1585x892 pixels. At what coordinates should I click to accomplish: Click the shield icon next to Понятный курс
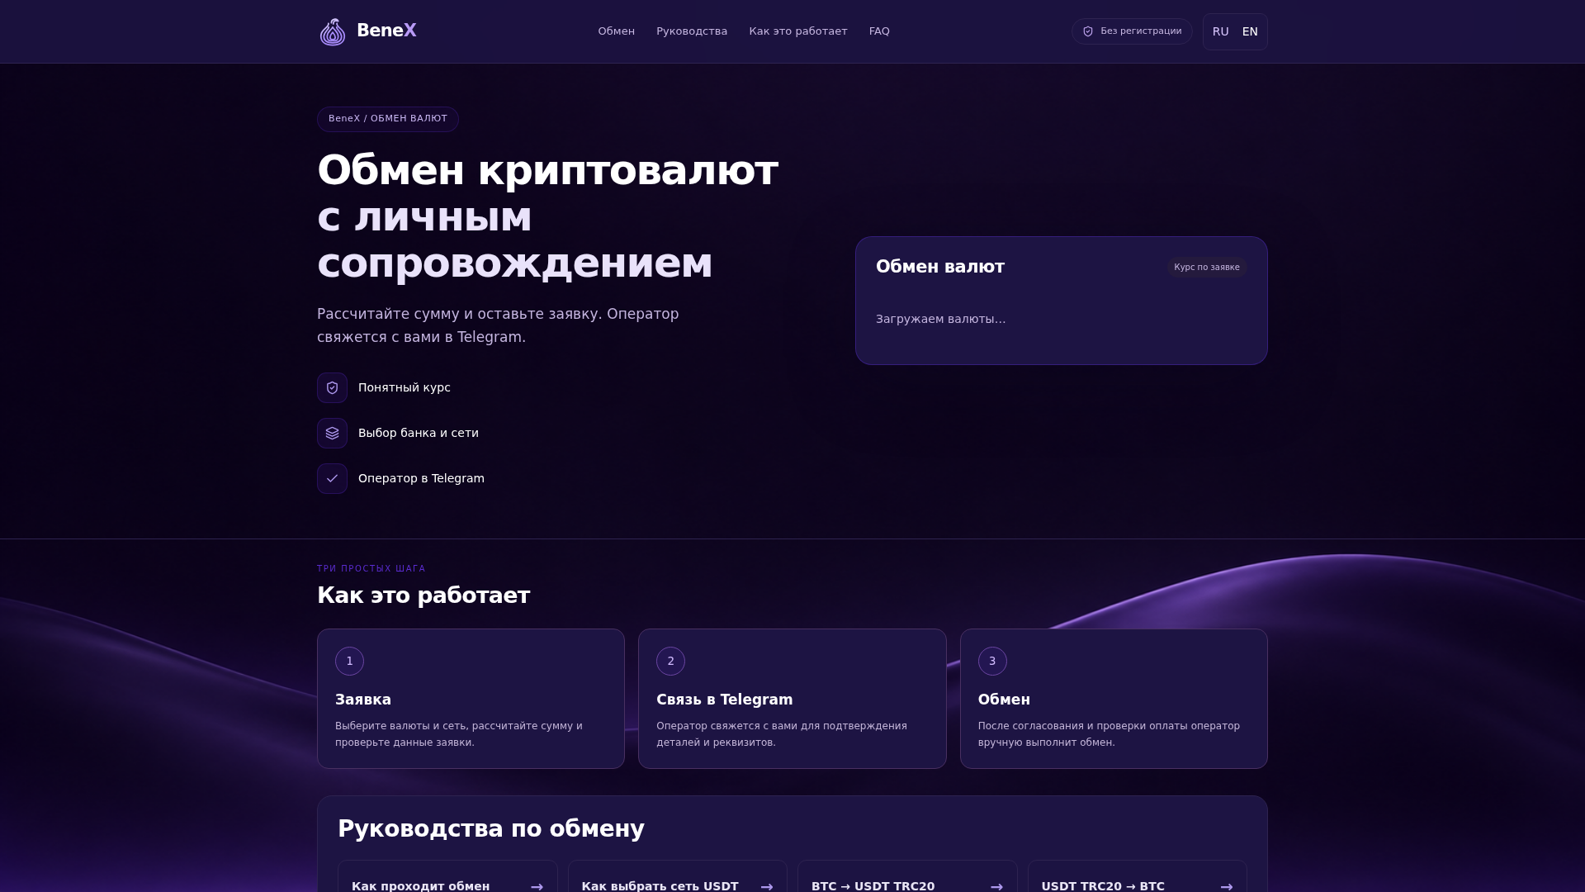332,387
